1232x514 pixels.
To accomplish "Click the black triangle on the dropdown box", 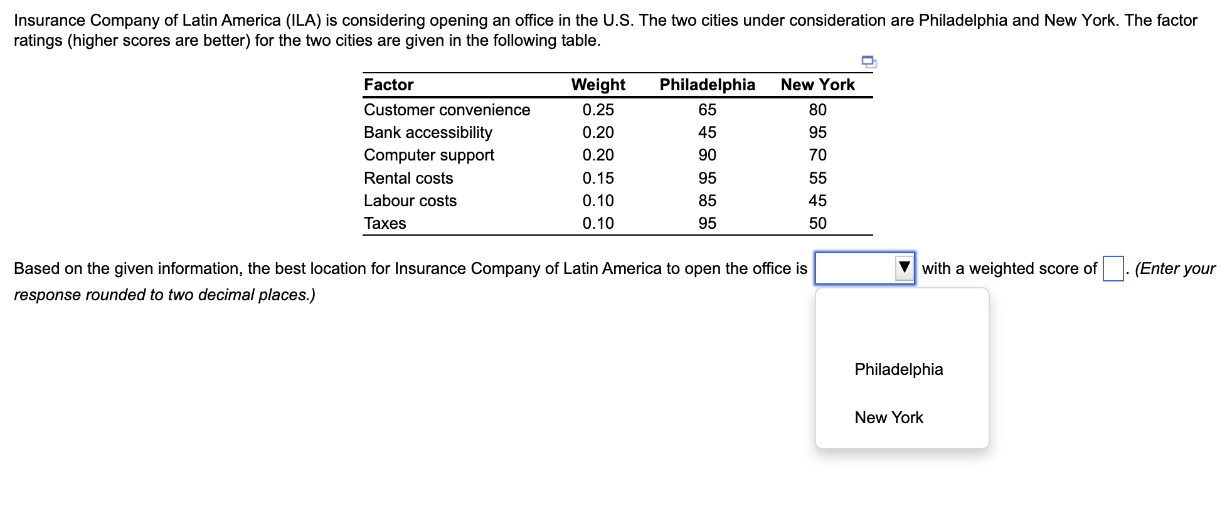I will point(903,267).
